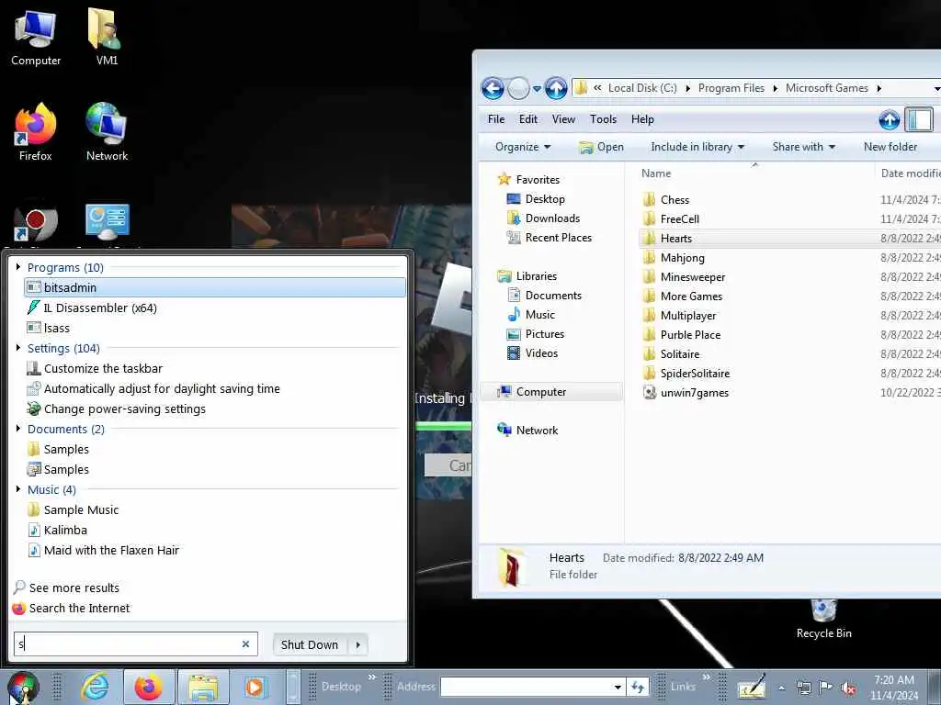Clear the Start menu search box
The height and width of the screenshot is (705, 941).
point(245,643)
